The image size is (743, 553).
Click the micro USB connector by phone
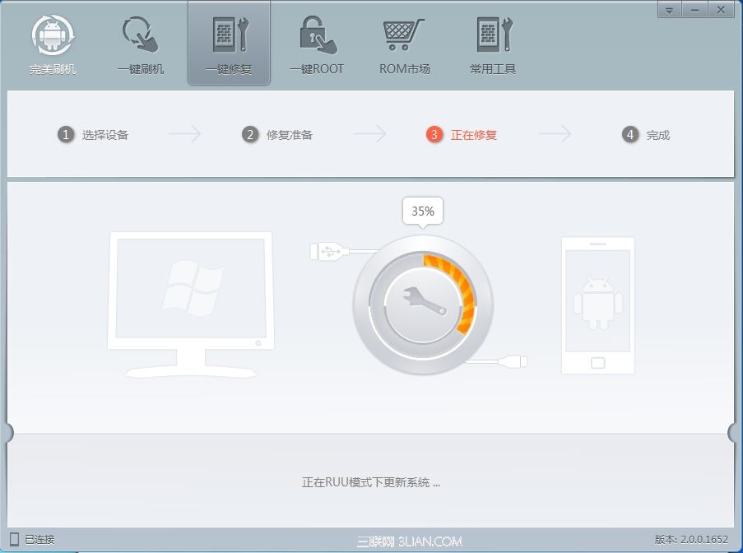[512, 362]
